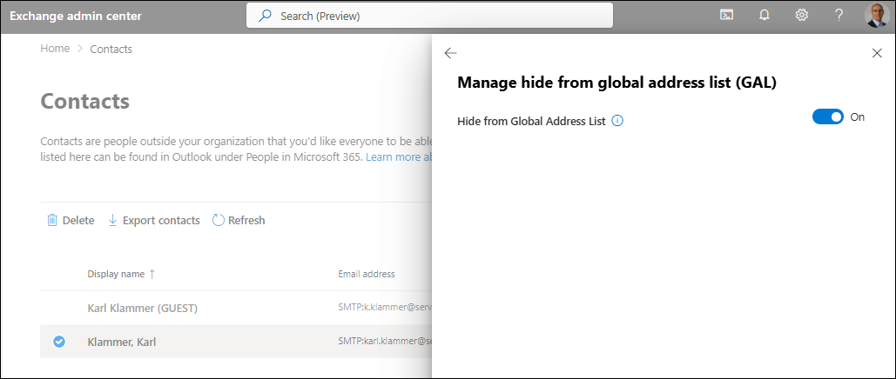Close the GAL flyout panel
Image resolution: width=896 pixels, height=379 pixels.
(x=877, y=53)
